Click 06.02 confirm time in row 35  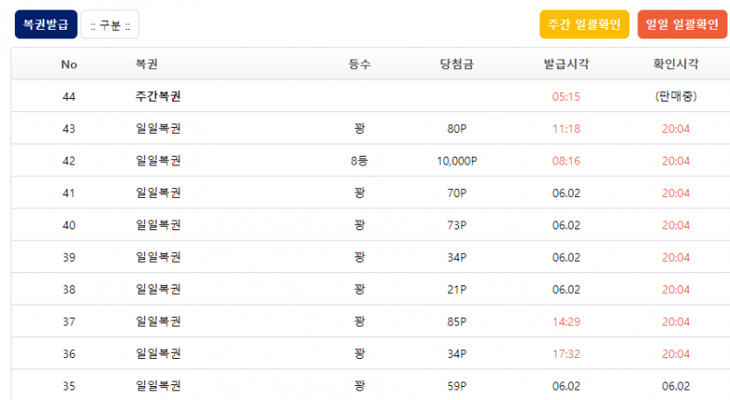(x=676, y=386)
